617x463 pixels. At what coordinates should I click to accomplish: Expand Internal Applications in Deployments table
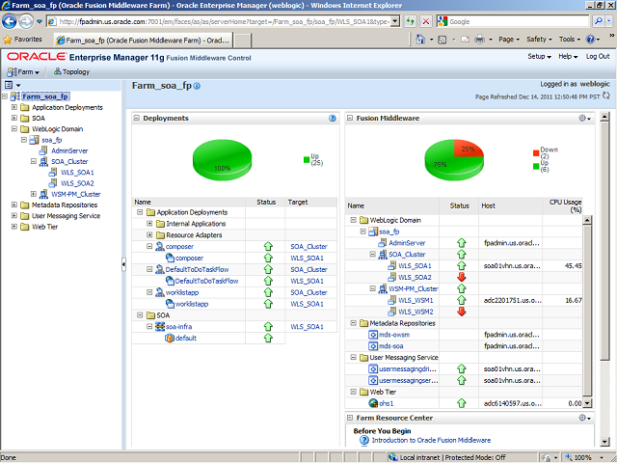tap(149, 223)
